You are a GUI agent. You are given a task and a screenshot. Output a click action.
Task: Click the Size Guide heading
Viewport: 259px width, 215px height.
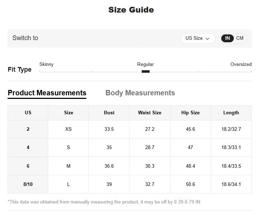(131, 10)
